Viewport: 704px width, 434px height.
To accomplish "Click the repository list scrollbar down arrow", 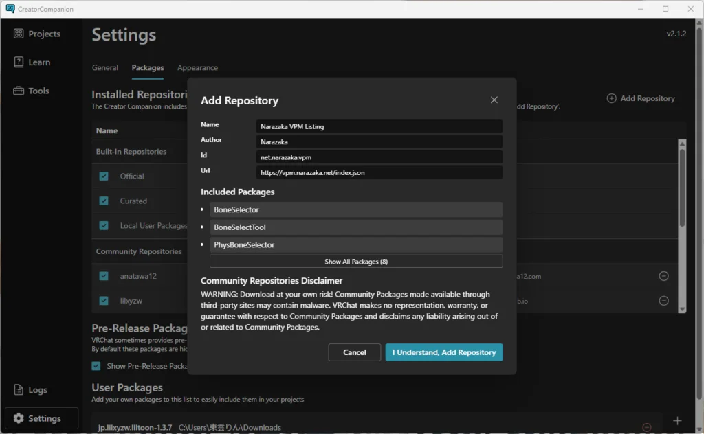I will [682, 309].
